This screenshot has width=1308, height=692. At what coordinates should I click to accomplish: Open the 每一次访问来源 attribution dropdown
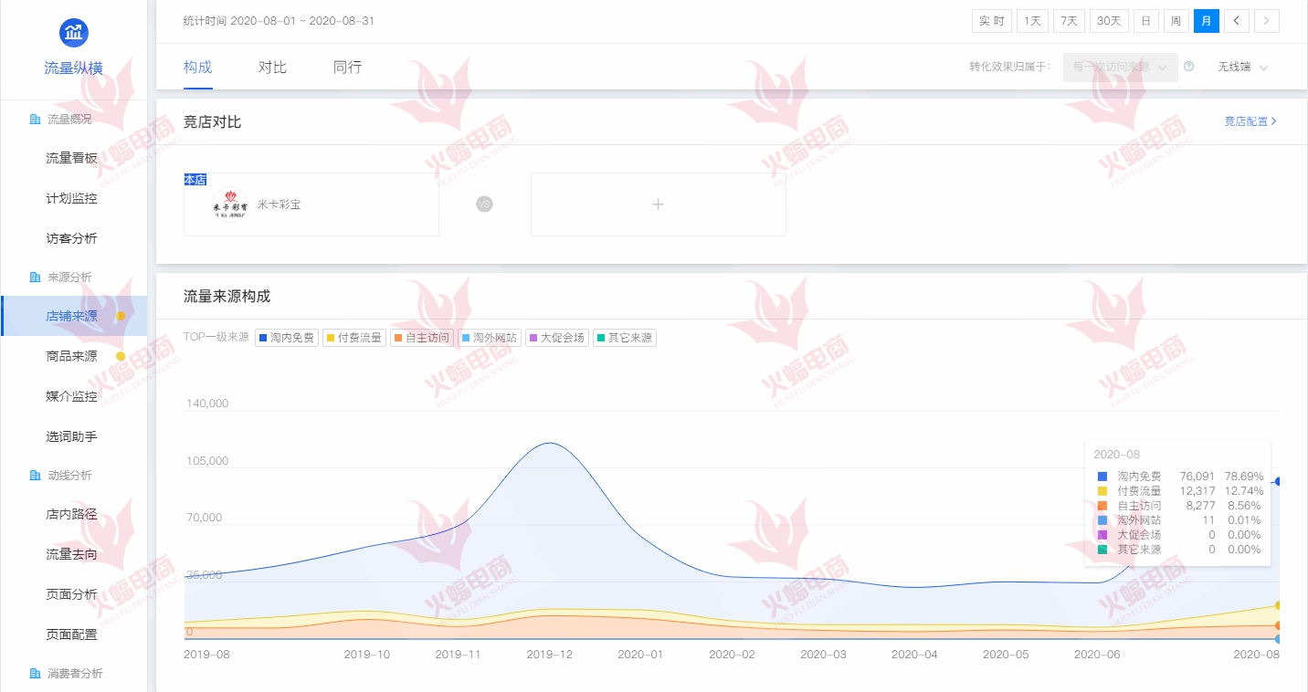pos(1120,67)
